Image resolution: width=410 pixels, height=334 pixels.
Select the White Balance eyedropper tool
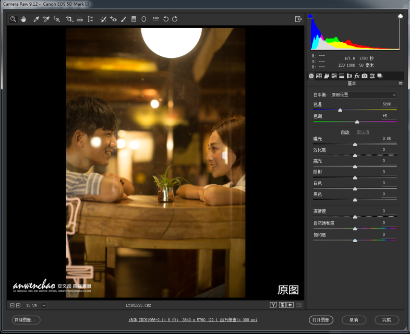click(x=37, y=19)
